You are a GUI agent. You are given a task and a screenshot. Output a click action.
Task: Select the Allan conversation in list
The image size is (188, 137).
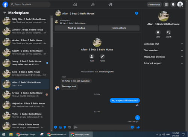tap(25, 84)
